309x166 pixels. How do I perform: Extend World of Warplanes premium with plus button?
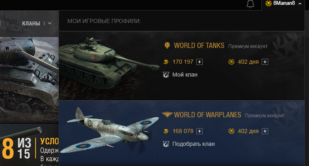(265, 131)
